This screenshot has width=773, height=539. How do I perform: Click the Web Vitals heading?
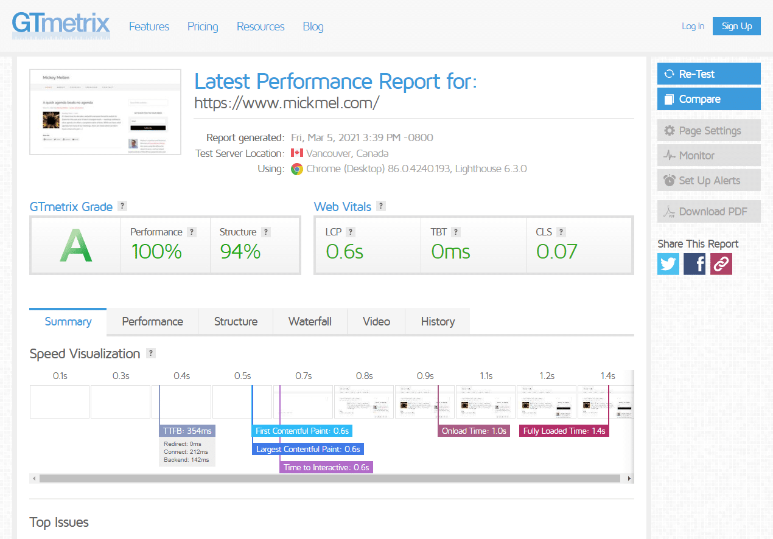(343, 207)
